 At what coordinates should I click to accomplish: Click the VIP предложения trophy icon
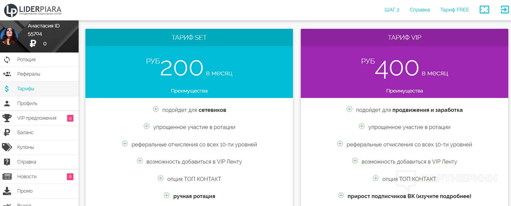[x=7, y=118]
